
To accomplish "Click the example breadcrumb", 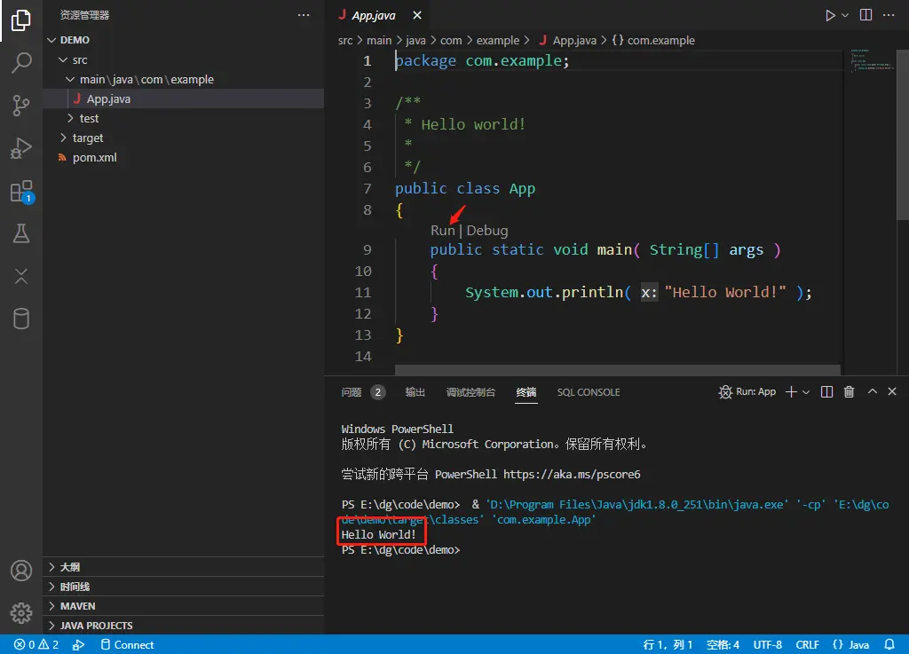I will (x=497, y=41).
